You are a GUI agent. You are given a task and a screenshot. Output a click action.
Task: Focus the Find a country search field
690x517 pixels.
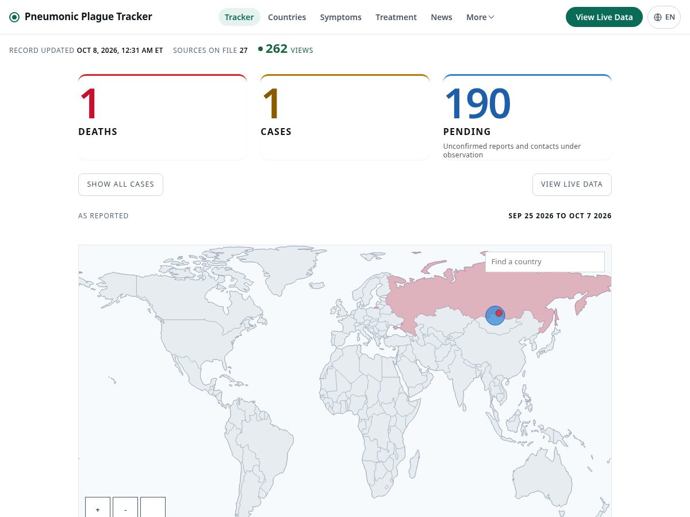coord(545,261)
